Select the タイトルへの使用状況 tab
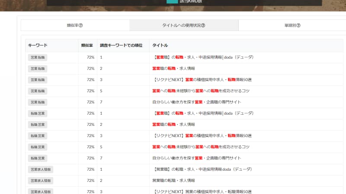Image resolution: width=346 pixels, height=194 pixels. pos(184,25)
